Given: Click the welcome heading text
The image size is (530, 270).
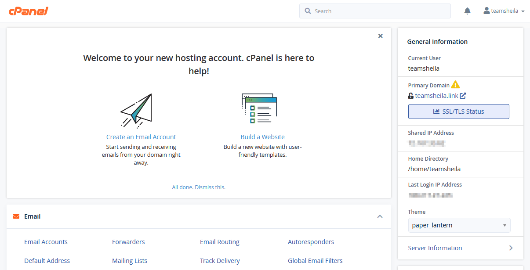Looking at the screenshot, I should pos(199,64).
